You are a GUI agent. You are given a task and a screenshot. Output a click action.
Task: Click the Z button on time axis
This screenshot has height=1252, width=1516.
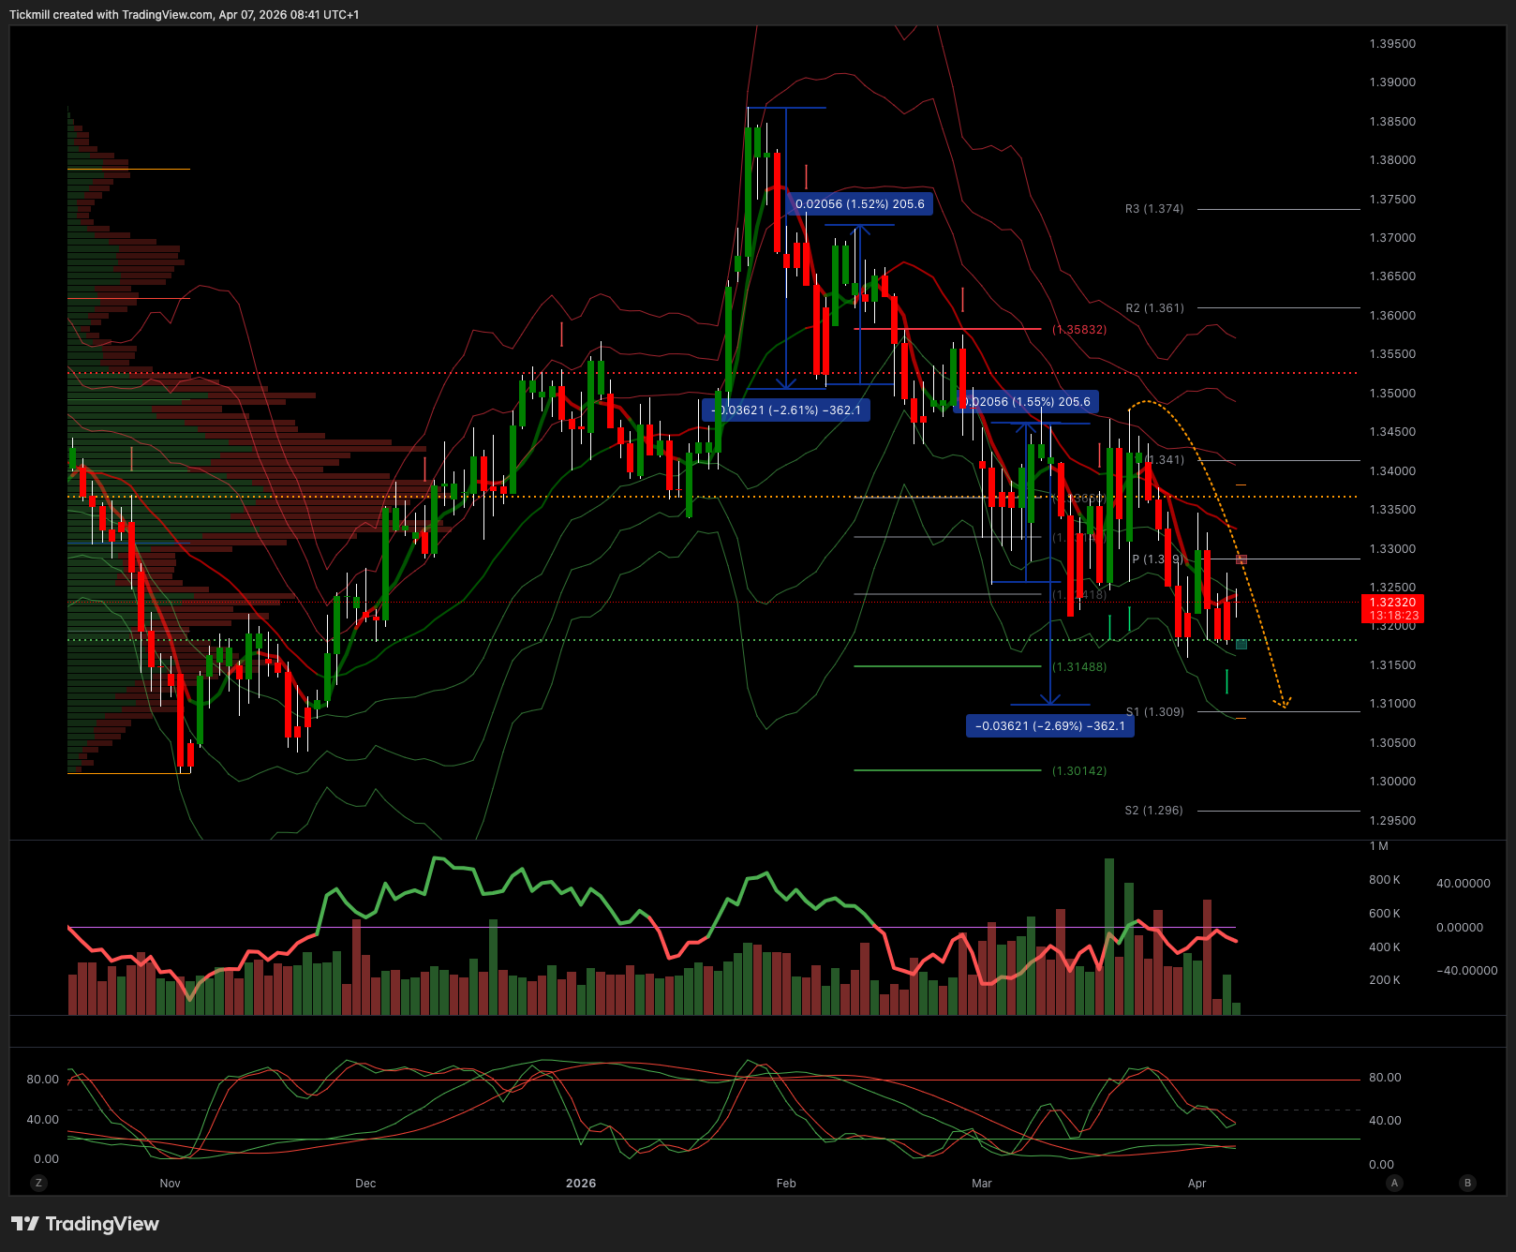coord(38,1183)
